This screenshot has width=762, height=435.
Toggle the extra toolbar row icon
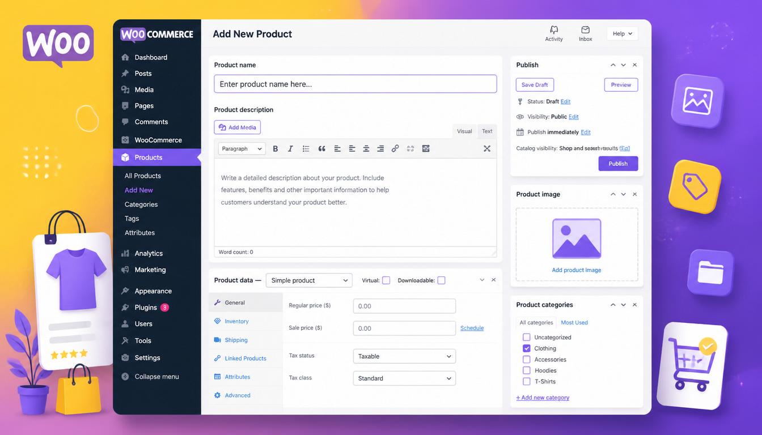pyautogui.click(x=426, y=148)
